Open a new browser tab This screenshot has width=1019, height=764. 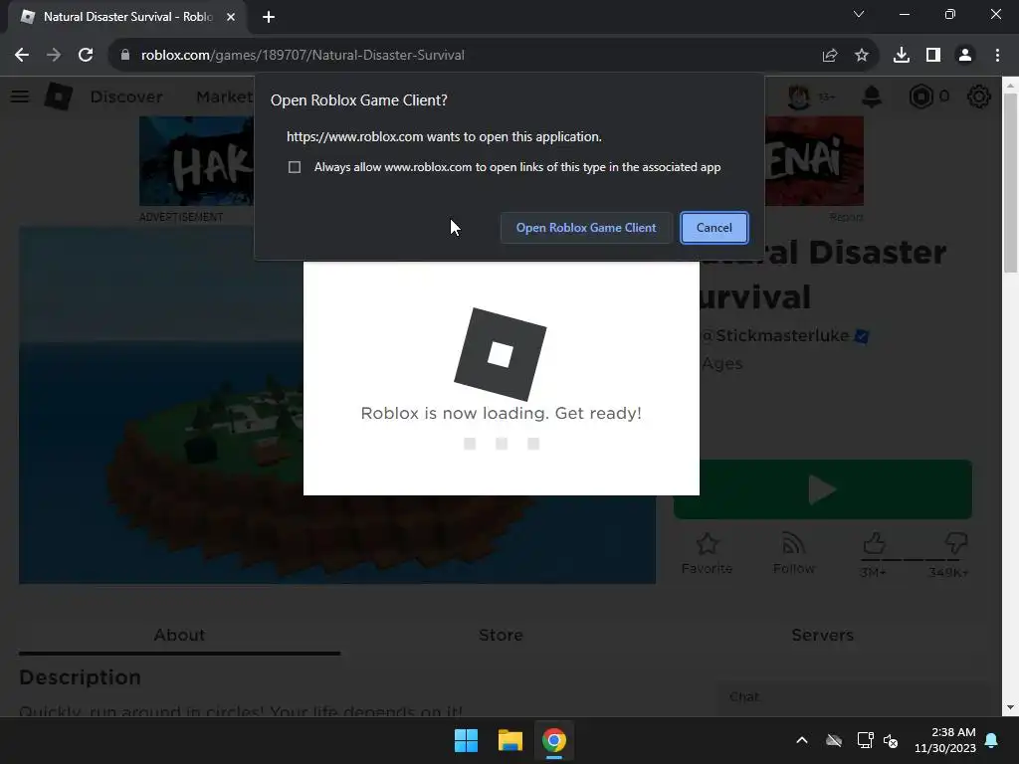(269, 17)
